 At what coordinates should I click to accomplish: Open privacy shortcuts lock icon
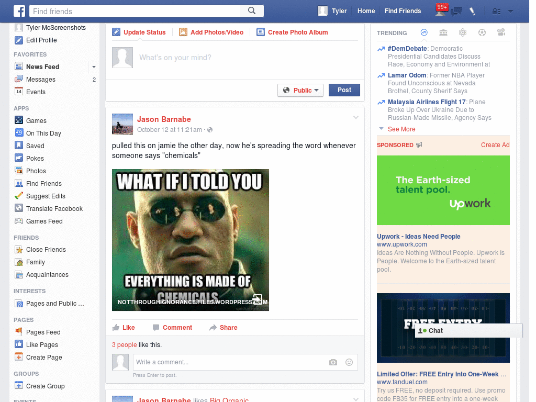(496, 12)
